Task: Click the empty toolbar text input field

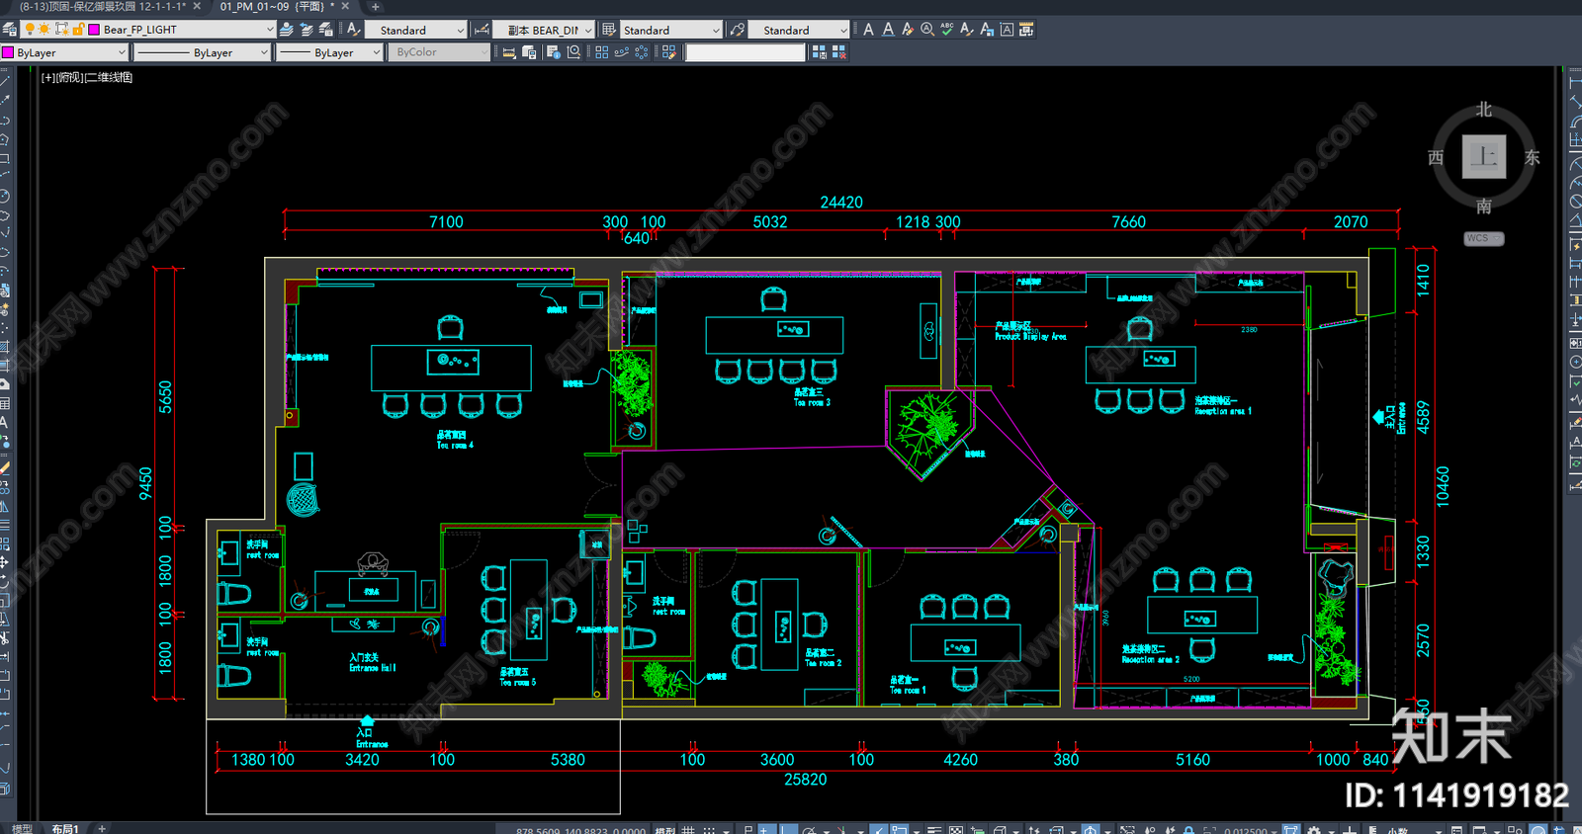Action: (746, 52)
